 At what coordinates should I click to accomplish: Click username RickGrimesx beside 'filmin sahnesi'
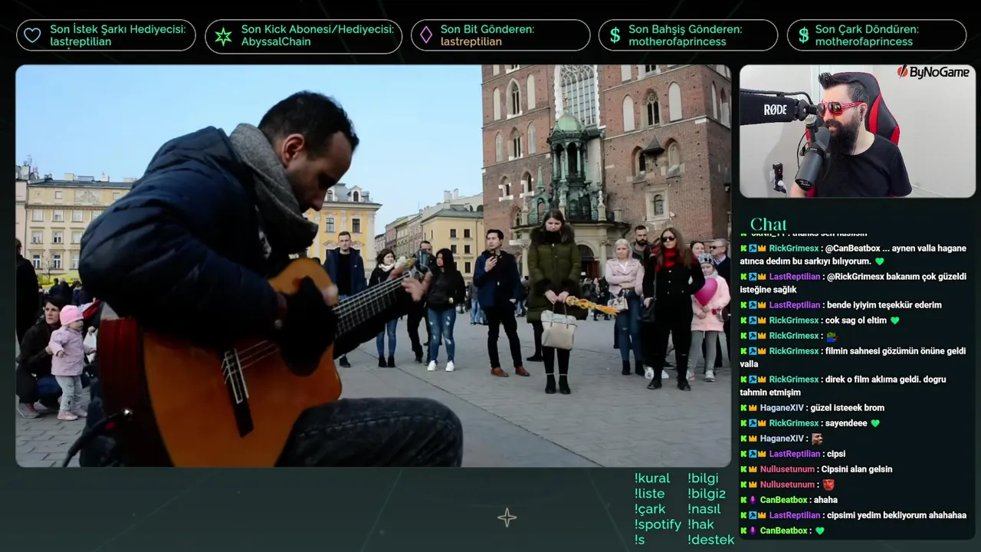[794, 351]
